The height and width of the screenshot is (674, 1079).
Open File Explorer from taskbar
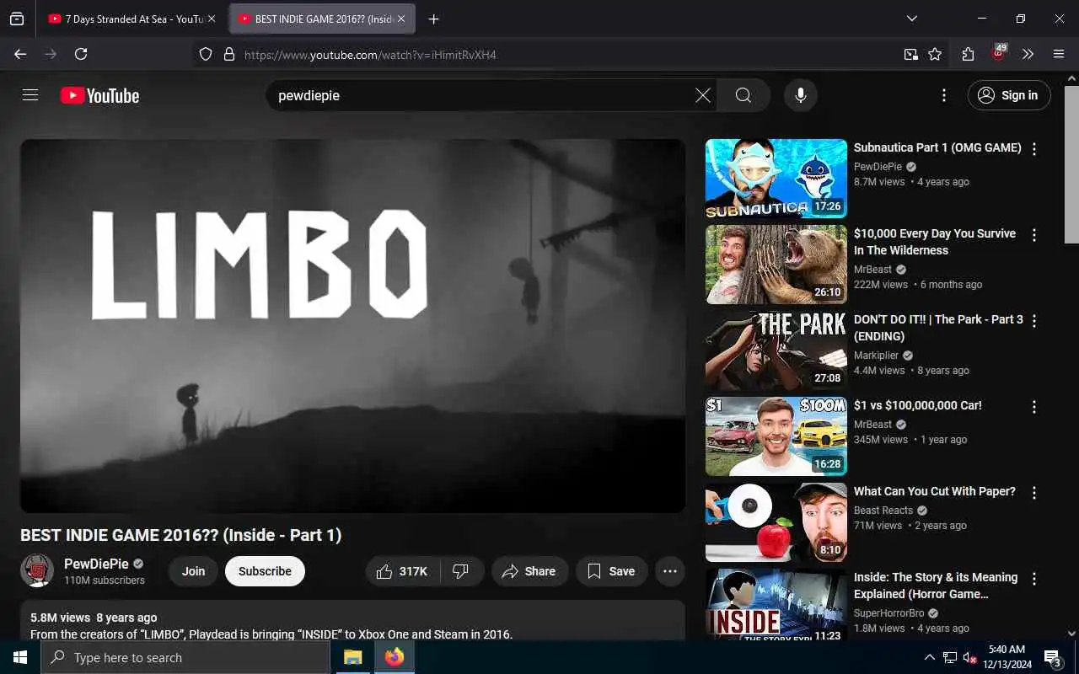[x=352, y=657]
